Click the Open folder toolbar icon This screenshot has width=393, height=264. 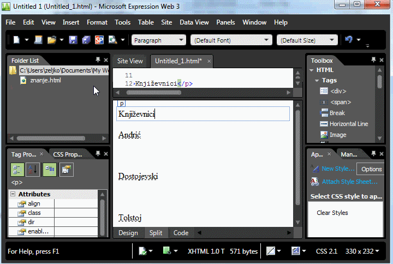52,40
